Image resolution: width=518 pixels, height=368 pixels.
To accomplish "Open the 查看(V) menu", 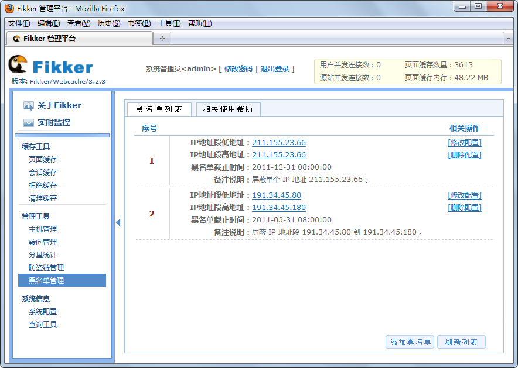I will (79, 23).
